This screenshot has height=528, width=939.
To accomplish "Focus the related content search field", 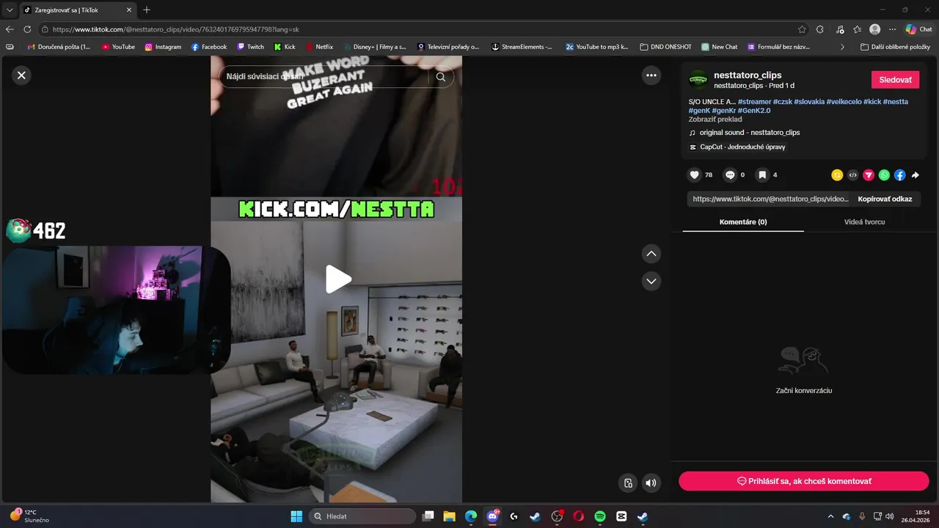I will coord(324,76).
